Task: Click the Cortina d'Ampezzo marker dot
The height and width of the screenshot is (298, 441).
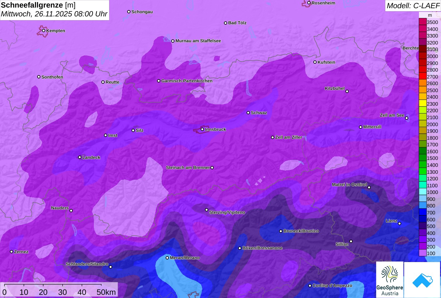Action: 310,286
